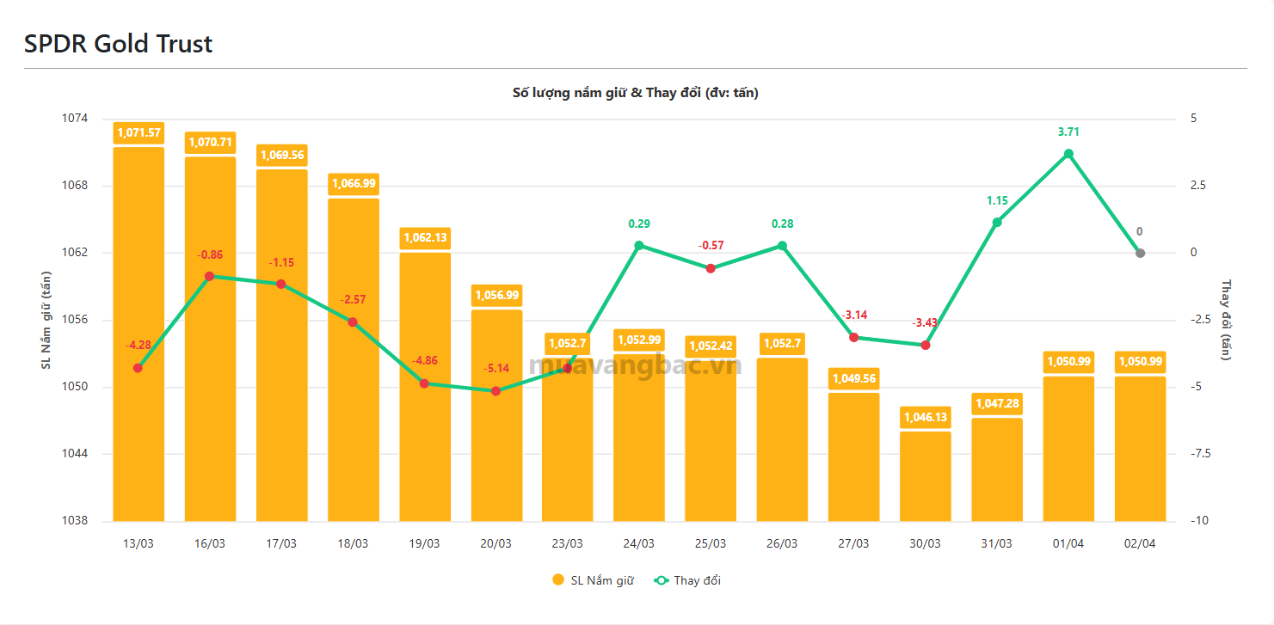1274x625 pixels.
Task: Hide the "Thay đổi" line series in legend
Action: 697,581
